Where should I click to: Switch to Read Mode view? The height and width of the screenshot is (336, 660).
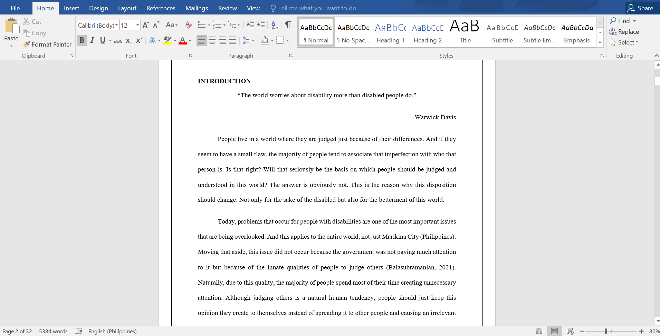click(x=539, y=331)
